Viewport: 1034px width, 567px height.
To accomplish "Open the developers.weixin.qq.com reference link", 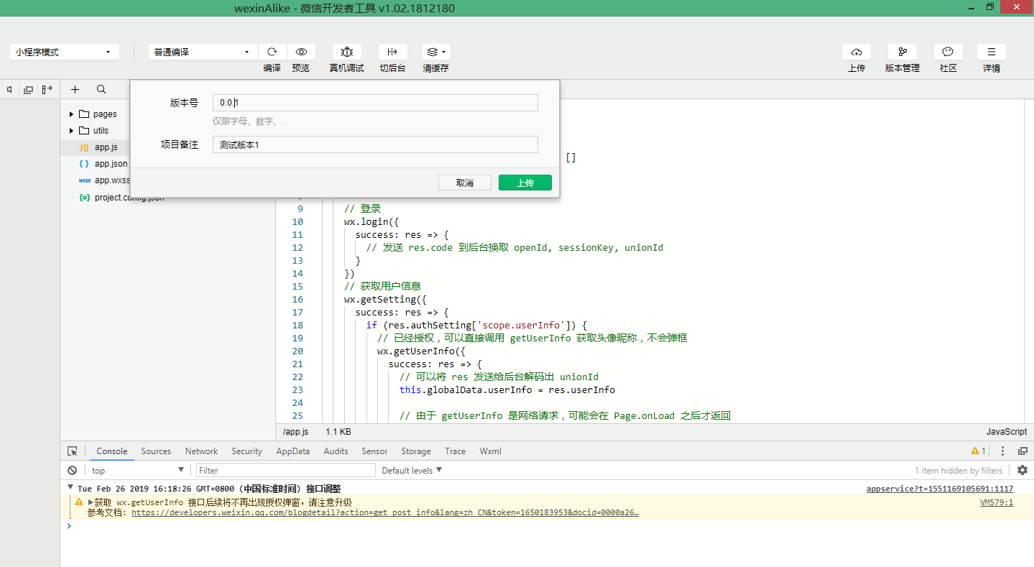I will point(385,512).
